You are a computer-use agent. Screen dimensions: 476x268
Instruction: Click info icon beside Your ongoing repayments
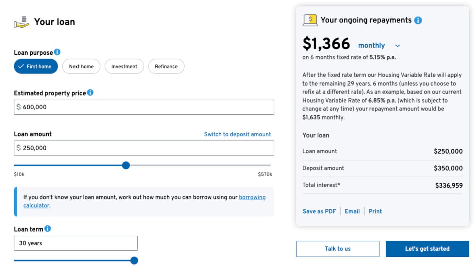[418, 20]
